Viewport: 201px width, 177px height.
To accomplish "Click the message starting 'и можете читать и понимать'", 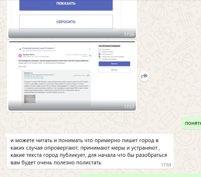I will point(90,151).
